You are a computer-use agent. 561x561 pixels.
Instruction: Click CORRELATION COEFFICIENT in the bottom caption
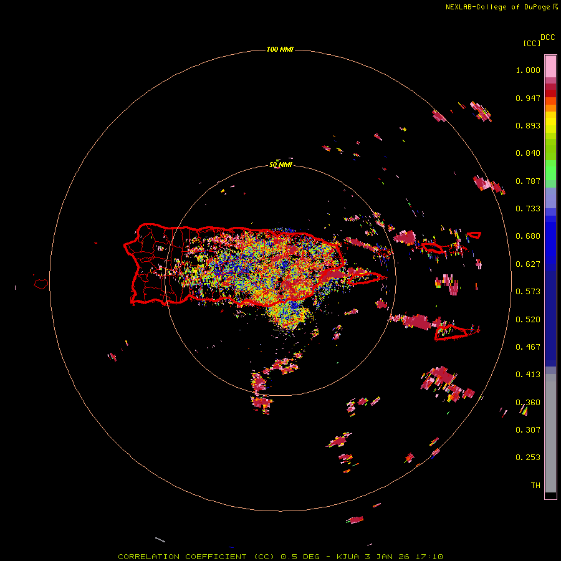click(x=182, y=557)
